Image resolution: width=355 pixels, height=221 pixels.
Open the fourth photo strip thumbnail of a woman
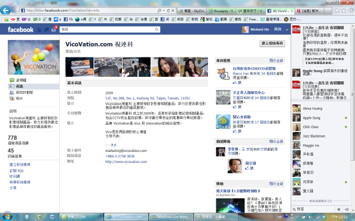[x=165, y=67]
